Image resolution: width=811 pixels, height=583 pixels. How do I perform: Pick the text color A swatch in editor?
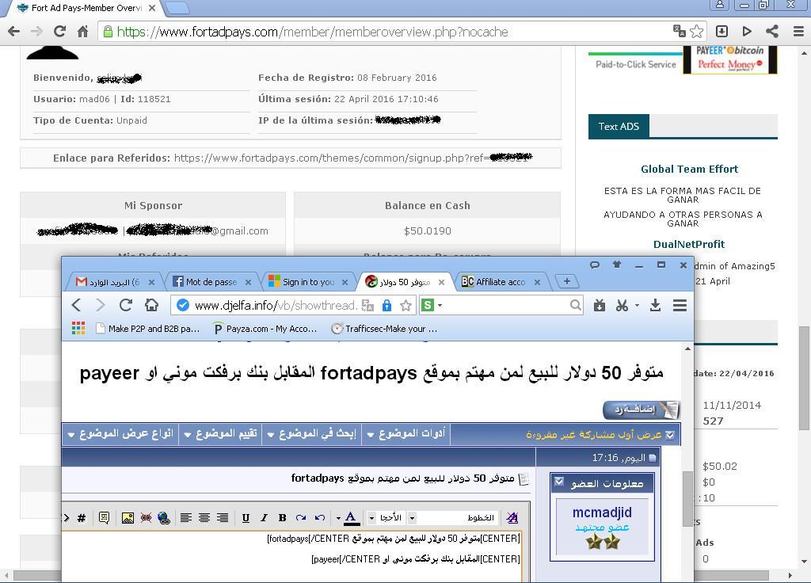(351, 518)
